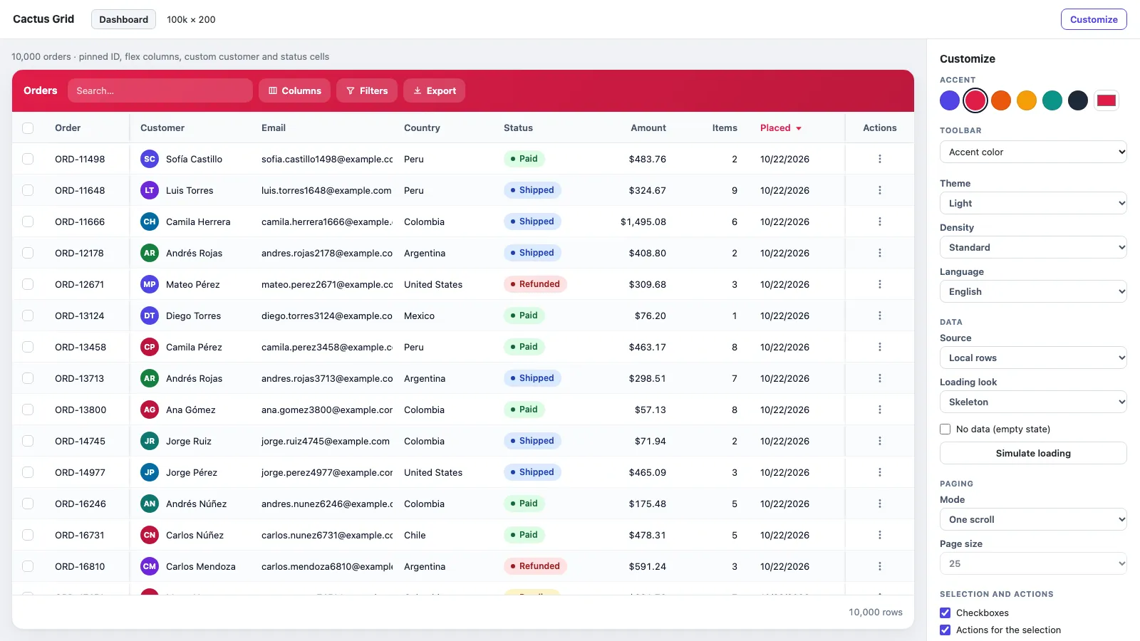
Task: Open row actions menu for ORD-12178
Action: point(879,253)
